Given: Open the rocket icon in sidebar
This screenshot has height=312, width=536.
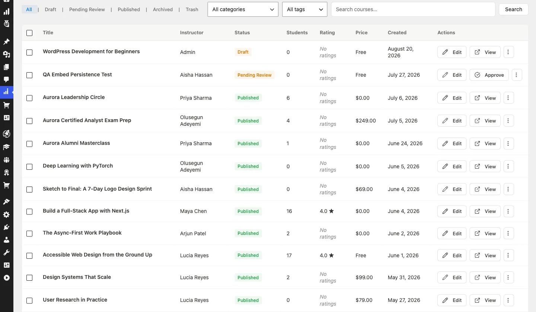Looking at the screenshot, I should pos(6,134).
